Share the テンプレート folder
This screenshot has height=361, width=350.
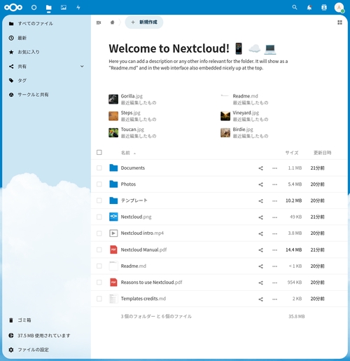(x=260, y=201)
